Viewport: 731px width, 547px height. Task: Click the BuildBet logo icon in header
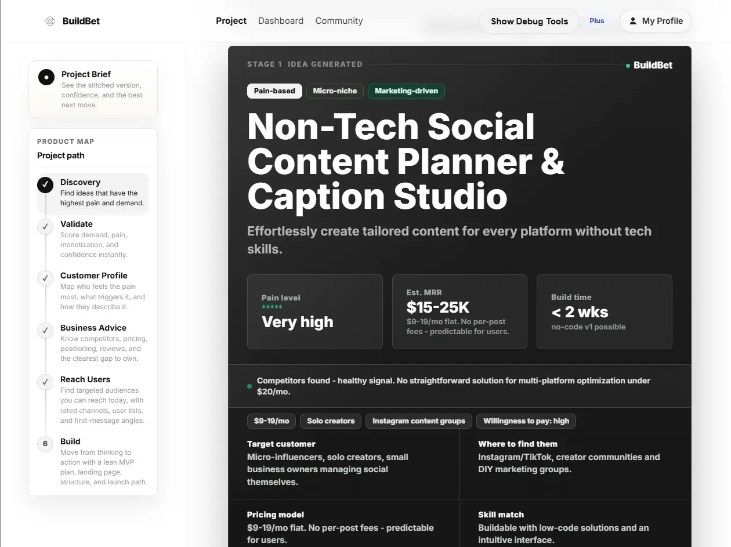(50, 21)
